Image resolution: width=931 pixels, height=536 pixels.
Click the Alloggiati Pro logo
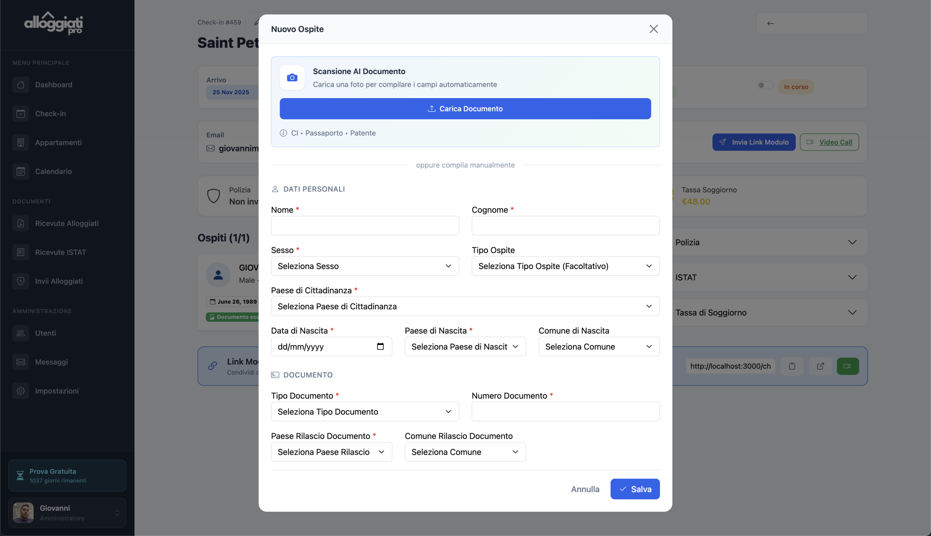[54, 24]
